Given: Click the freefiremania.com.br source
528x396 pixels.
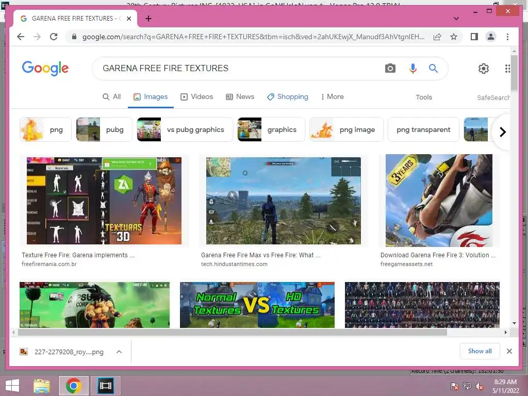Looking at the screenshot, I should (49, 265).
